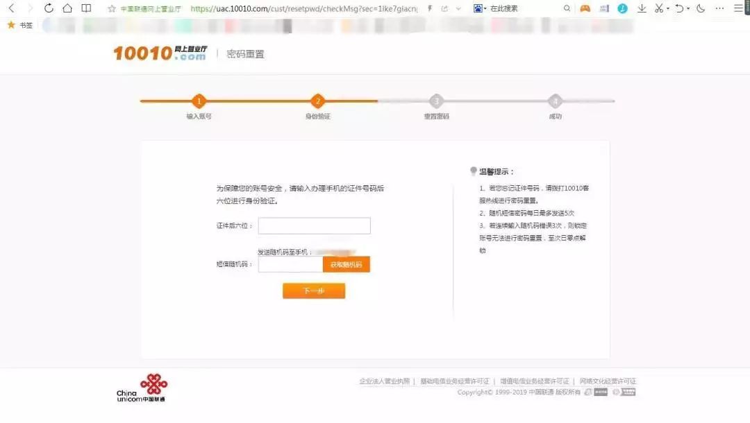Screen dimensions: 750x423
Task: Open the 企业法人营业执照 footer link
Action: click(x=385, y=381)
